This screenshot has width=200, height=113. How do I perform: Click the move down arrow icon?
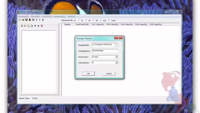pos(38,26)
